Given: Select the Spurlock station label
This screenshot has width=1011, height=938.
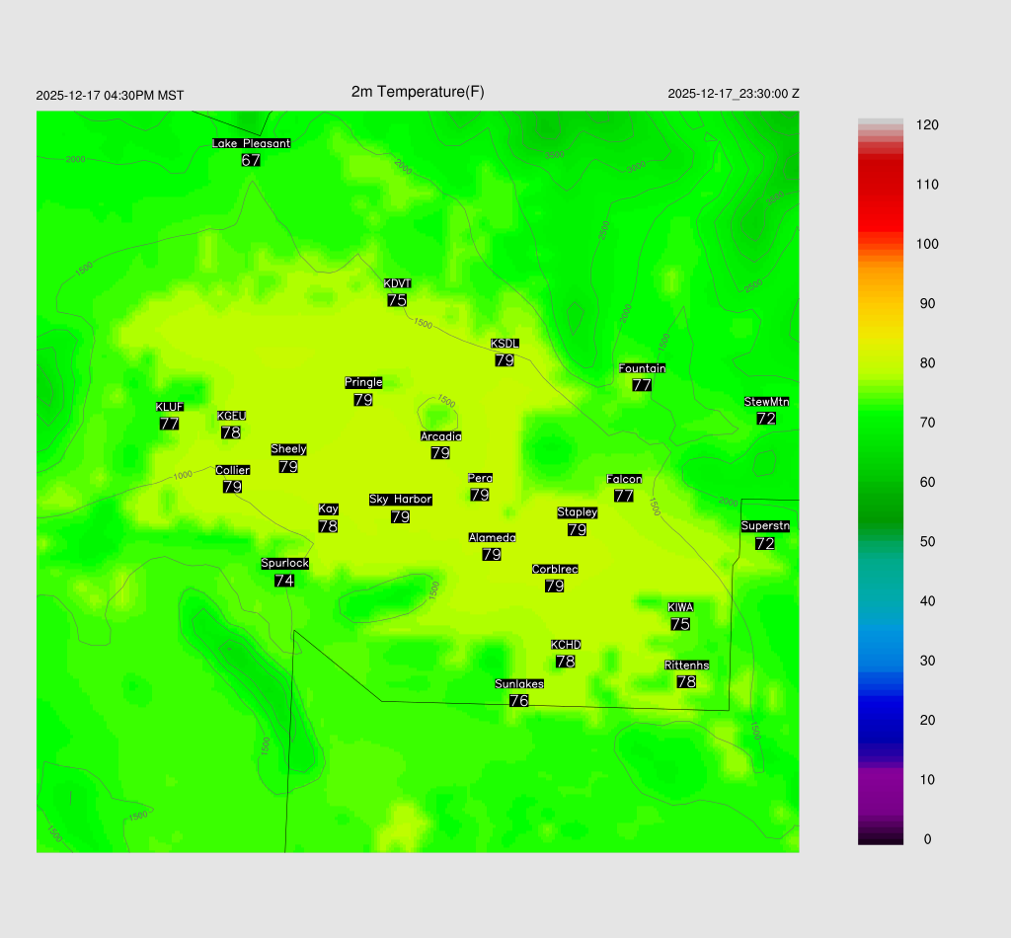Looking at the screenshot, I should pyautogui.click(x=284, y=564).
